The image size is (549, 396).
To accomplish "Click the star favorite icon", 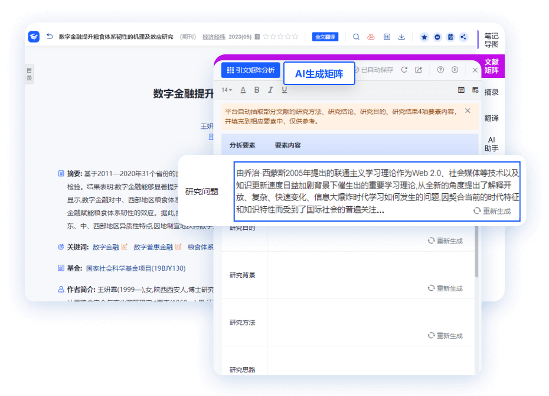I will pyautogui.click(x=424, y=37).
